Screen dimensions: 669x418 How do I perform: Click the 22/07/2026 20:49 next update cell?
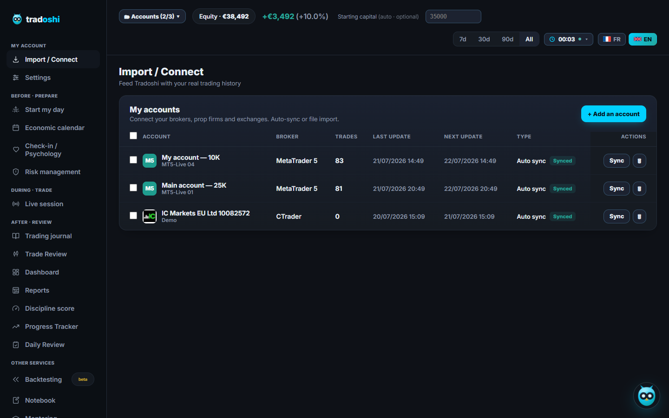click(x=471, y=189)
